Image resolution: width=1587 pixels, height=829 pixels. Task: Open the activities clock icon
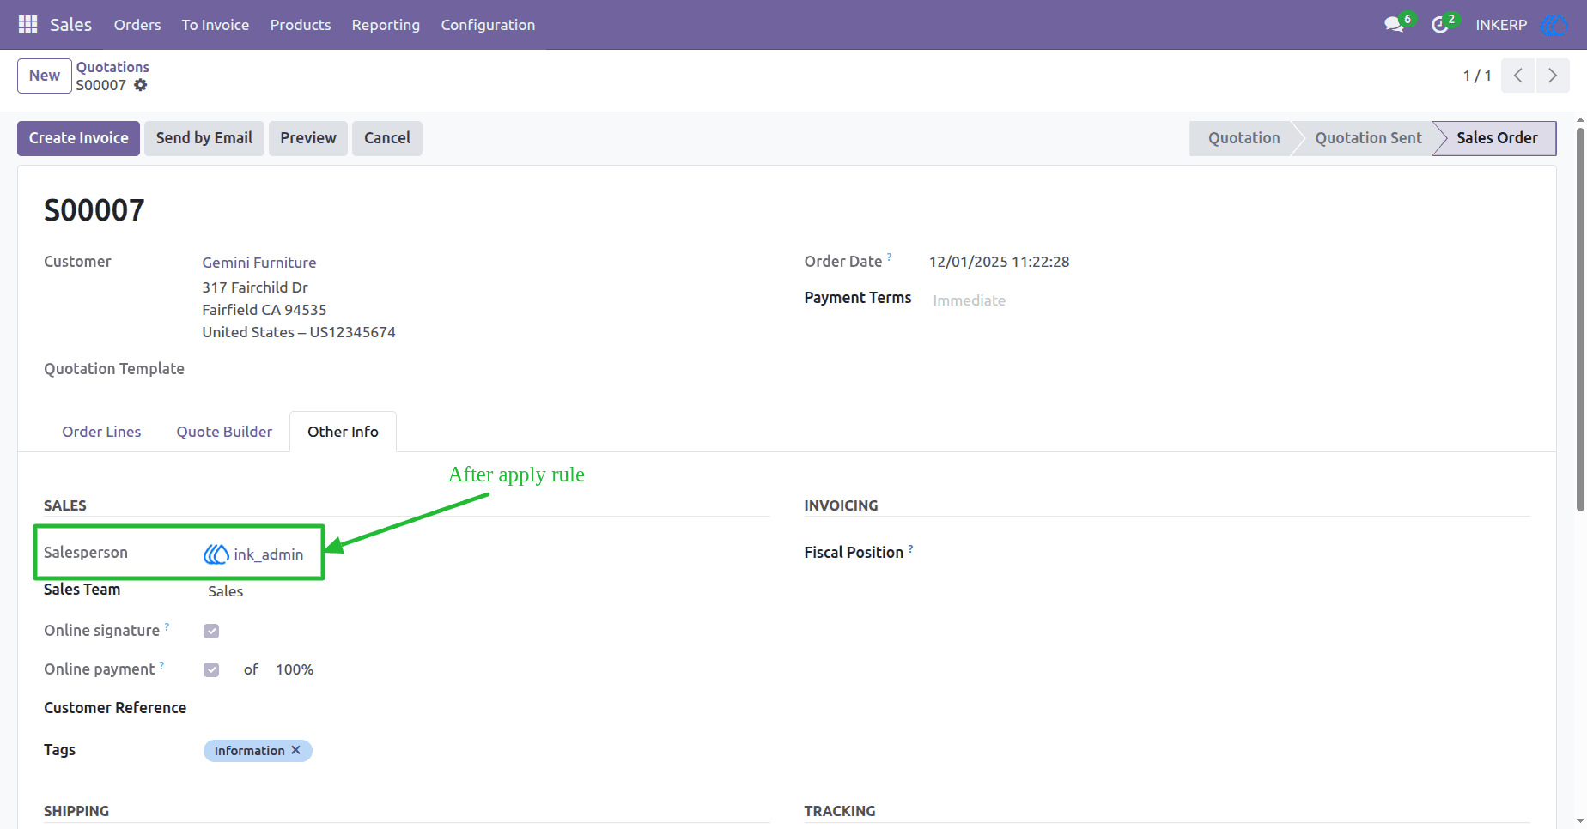tap(1440, 25)
